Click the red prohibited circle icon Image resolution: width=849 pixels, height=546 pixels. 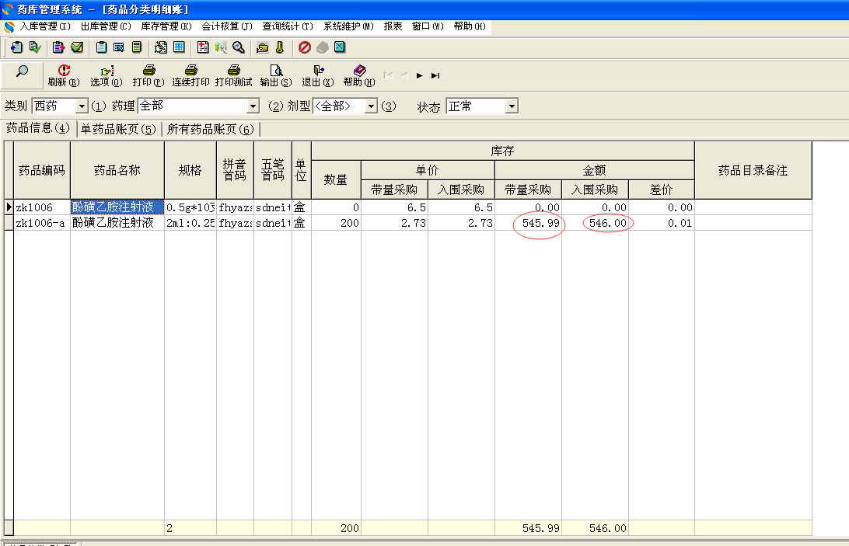305,47
